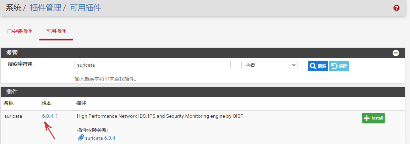Open the suricata-6.0.4 dependency link
The image size is (410, 144).
coord(100,138)
